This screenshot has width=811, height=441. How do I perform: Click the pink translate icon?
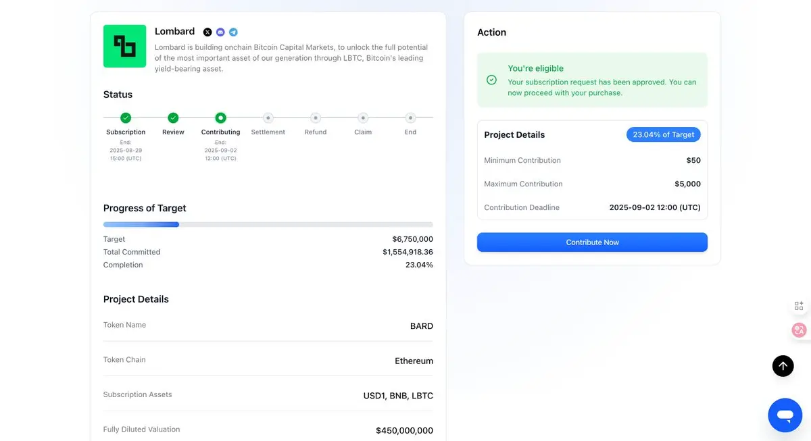(x=799, y=330)
